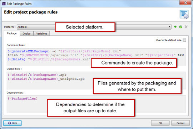Confirm with the OK button
Image resolution: width=193 pixels, height=129 pixels.
coord(160,123)
